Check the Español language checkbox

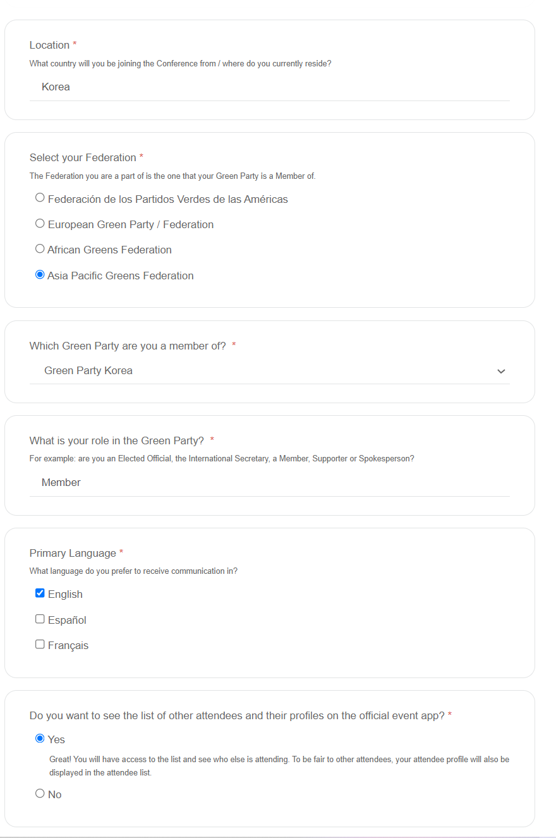point(40,619)
